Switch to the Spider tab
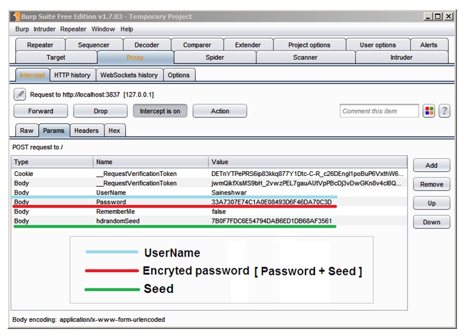Viewport: 464px width, 336px height. pos(215,57)
